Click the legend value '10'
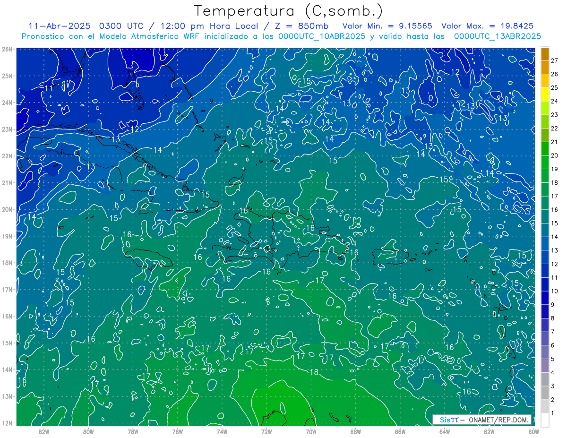The width and height of the screenshot is (567, 438). [554, 292]
